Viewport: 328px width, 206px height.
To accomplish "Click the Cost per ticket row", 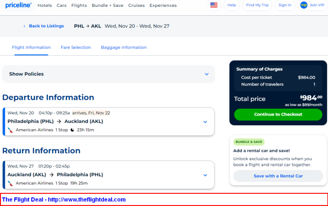I will (278, 77).
